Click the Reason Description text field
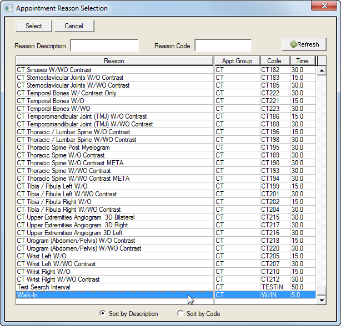 [104, 45]
